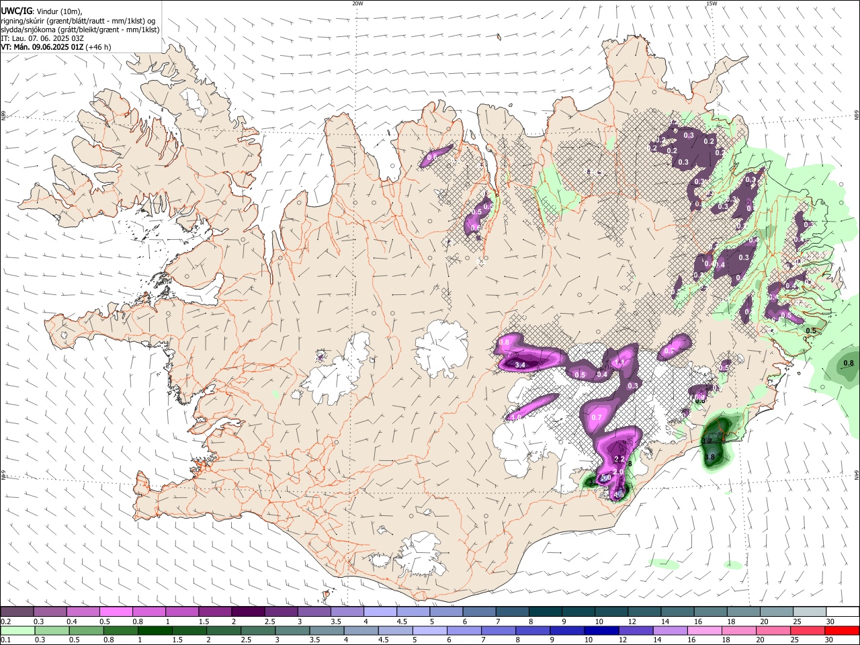Pick the pale gray 25–30 swatch in upper legend
Viewport: 860px width, 645px height.
point(809,612)
